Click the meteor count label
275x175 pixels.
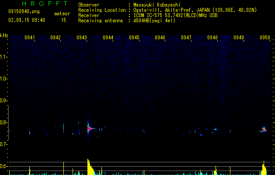62,14
